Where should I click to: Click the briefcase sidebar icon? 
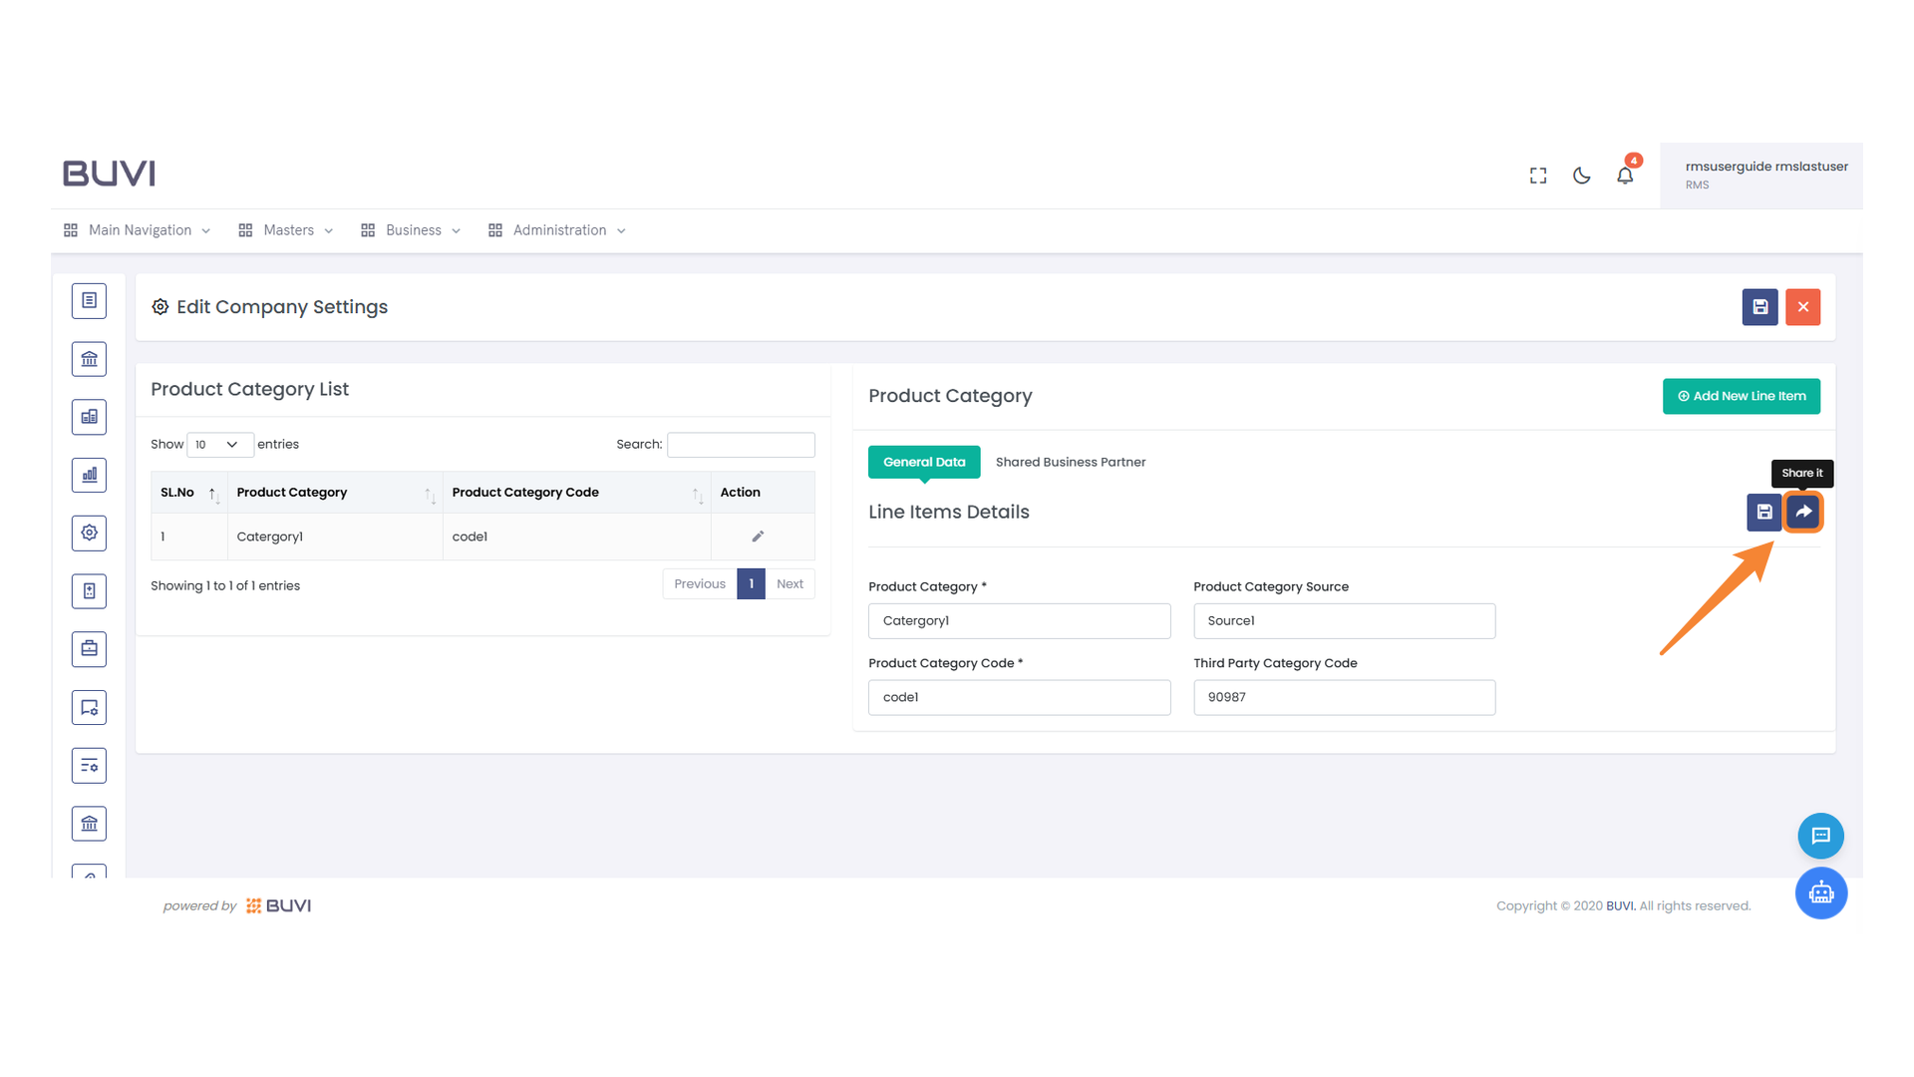(x=89, y=649)
